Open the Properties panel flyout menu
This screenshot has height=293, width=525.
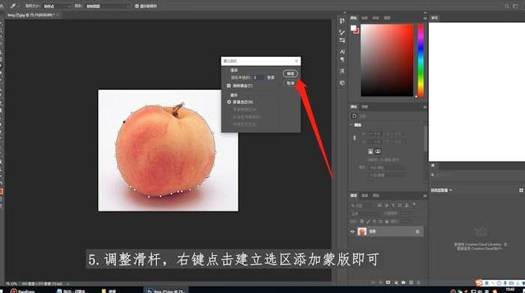pos(425,107)
